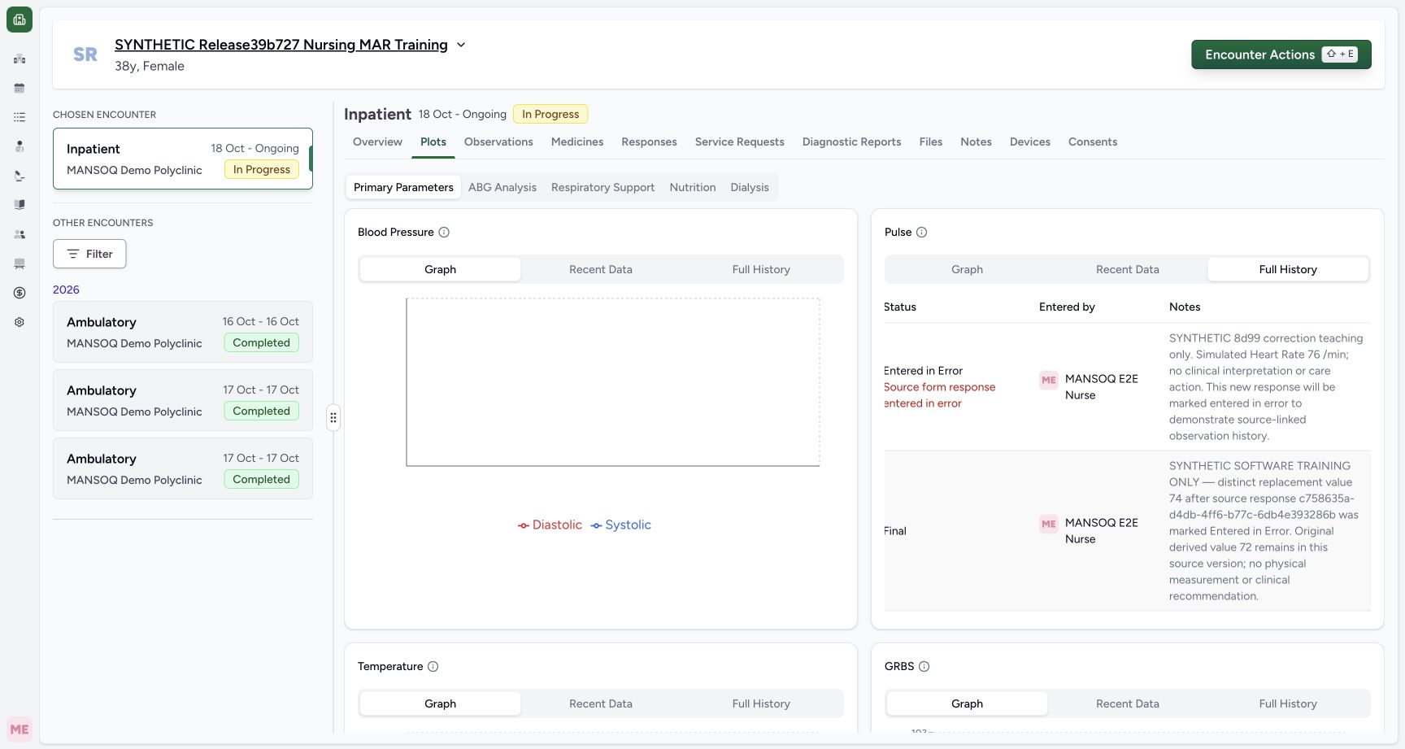This screenshot has height=749, width=1405.
Task: Open the encounters Filter button
Action: (89, 254)
